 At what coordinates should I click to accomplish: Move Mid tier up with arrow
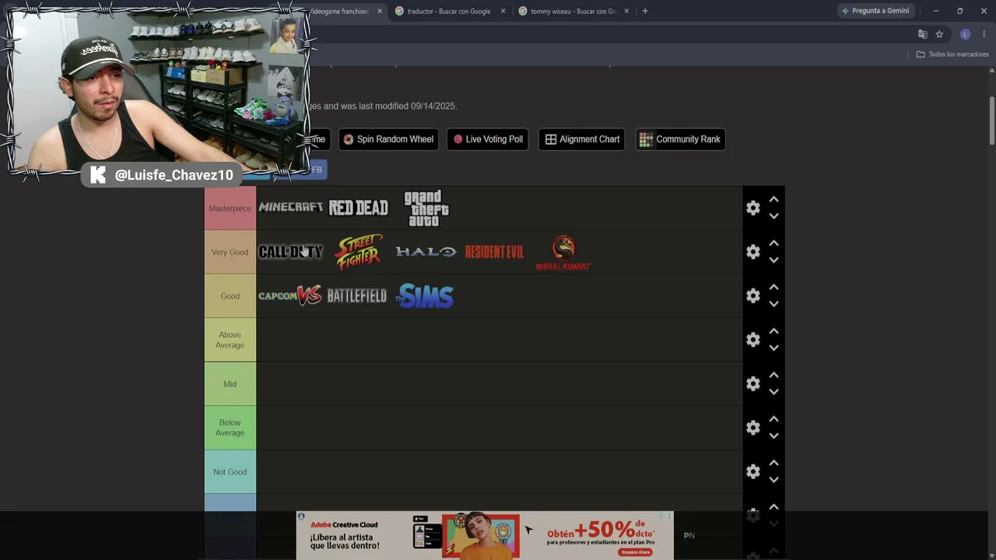click(773, 375)
